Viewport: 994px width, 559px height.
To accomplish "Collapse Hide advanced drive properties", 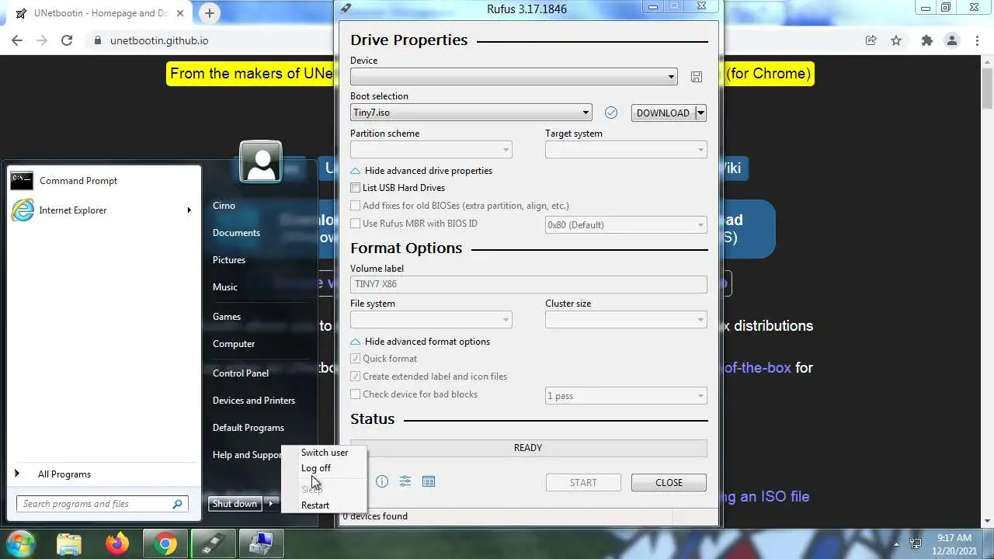I will click(422, 171).
